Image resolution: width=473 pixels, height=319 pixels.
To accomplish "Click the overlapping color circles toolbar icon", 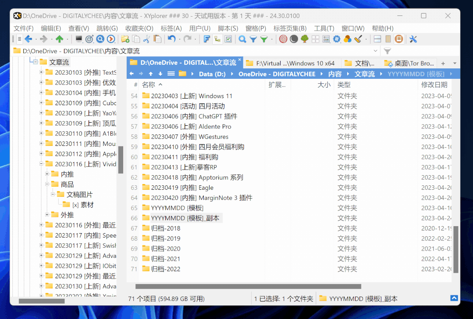I will [x=348, y=39].
